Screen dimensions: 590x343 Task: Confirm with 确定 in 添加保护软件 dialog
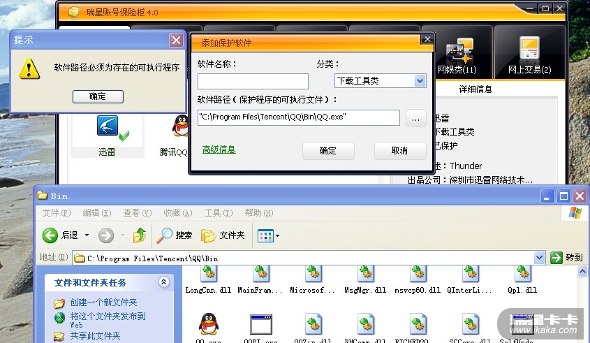(328, 151)
